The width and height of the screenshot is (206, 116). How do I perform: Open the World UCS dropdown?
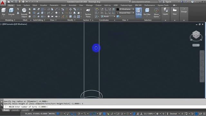point(108,16)
